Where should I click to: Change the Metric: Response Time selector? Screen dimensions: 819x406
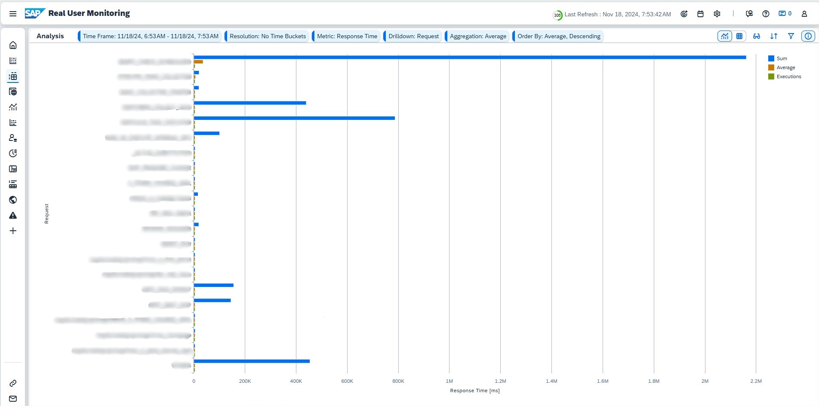(347, 36)
